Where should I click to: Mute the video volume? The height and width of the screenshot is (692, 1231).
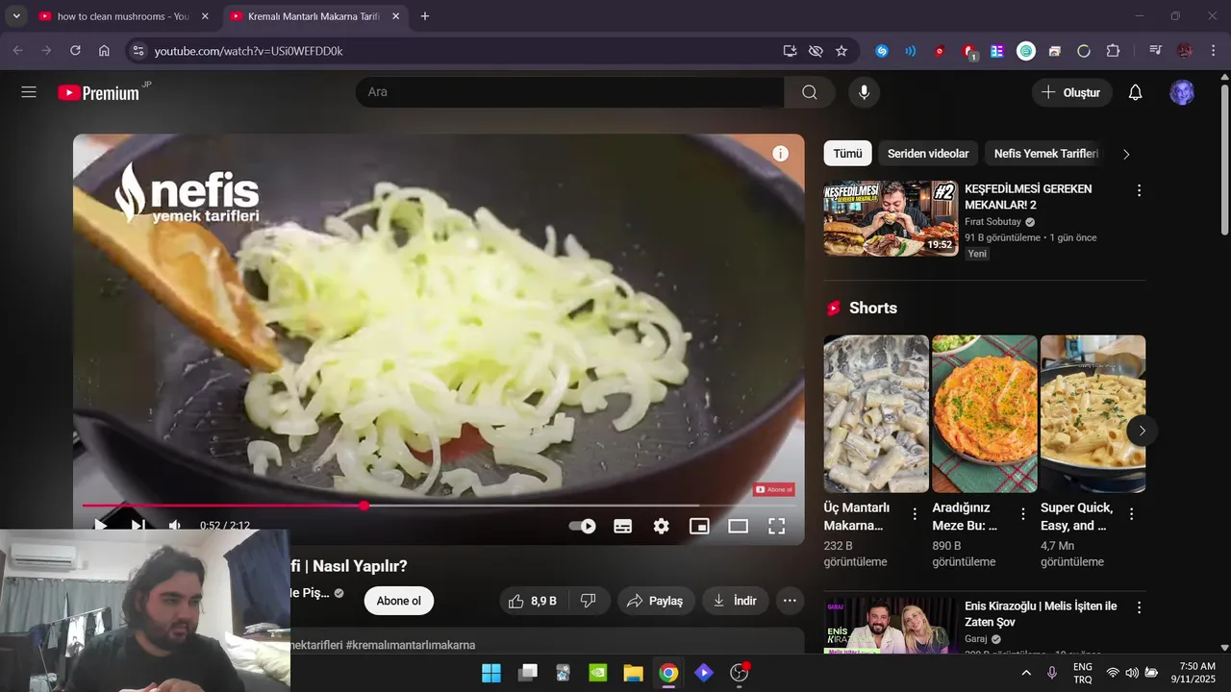click(x=175, y=526)
